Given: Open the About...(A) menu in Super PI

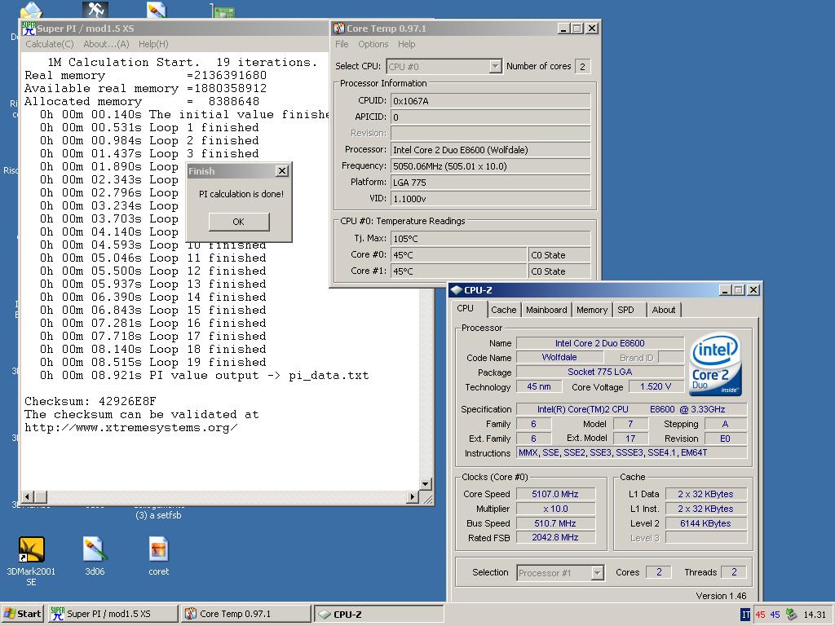Looking at the screenshot, I should click(x=107, y=44).
